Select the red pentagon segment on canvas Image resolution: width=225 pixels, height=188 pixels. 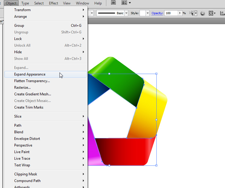[x=125, y=151]
